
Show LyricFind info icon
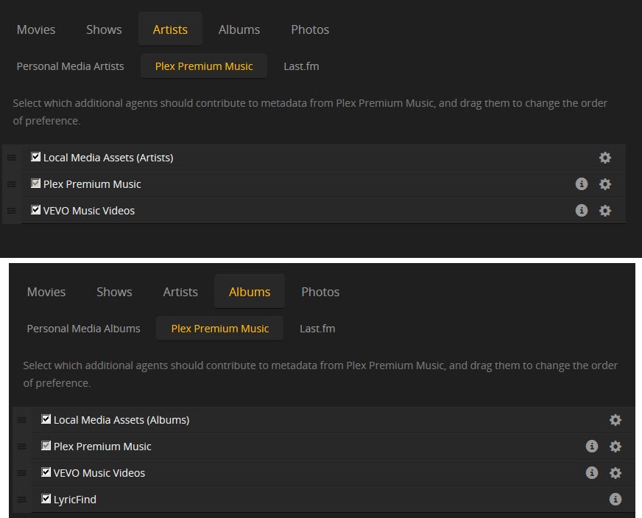coord(615,500)
